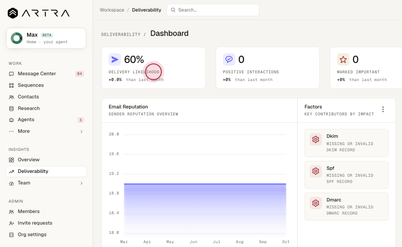Click the Dmarc gear icon
The width and height of the screenshot is (402, 247).
coord(315,203)
